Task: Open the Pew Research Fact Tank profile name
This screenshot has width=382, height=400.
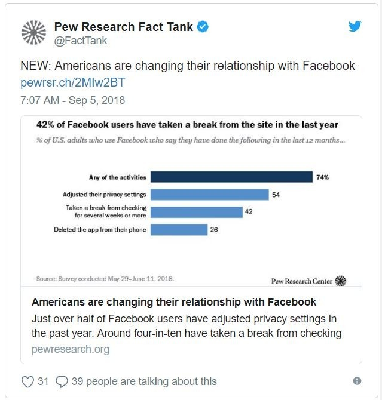Action: click(124, 27)
